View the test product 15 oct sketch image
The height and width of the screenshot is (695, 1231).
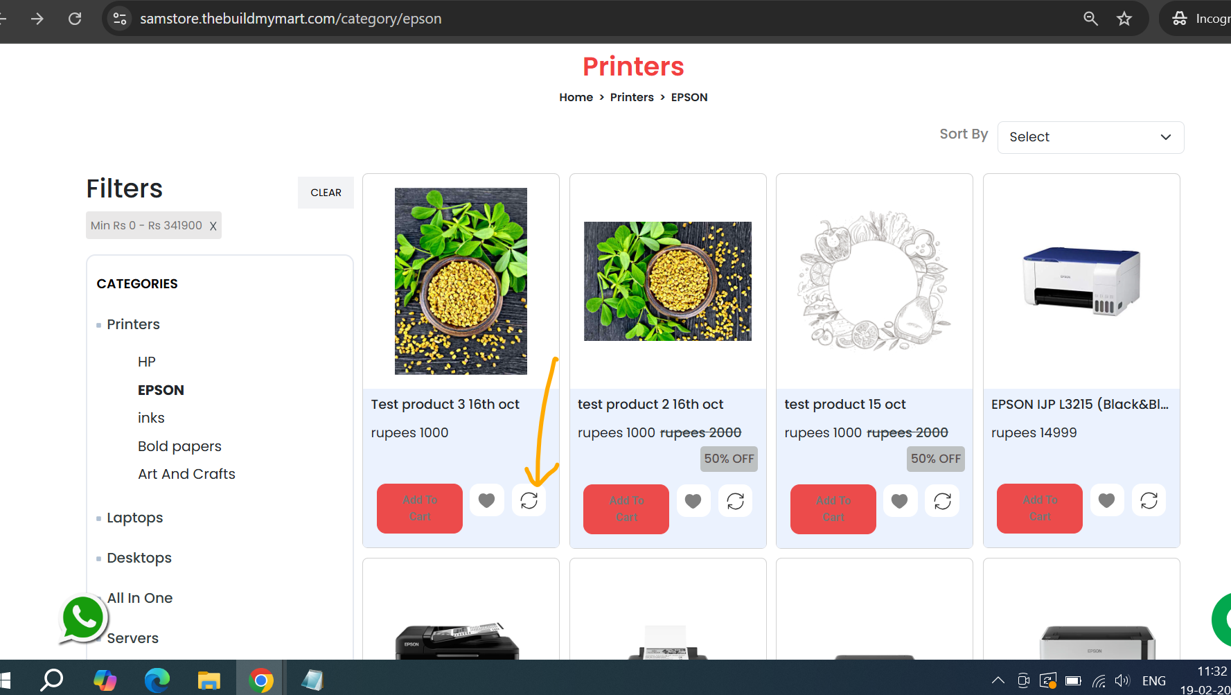(874, 281)
